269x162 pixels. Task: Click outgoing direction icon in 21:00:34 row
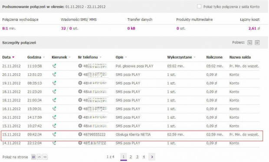pos(54,100)
